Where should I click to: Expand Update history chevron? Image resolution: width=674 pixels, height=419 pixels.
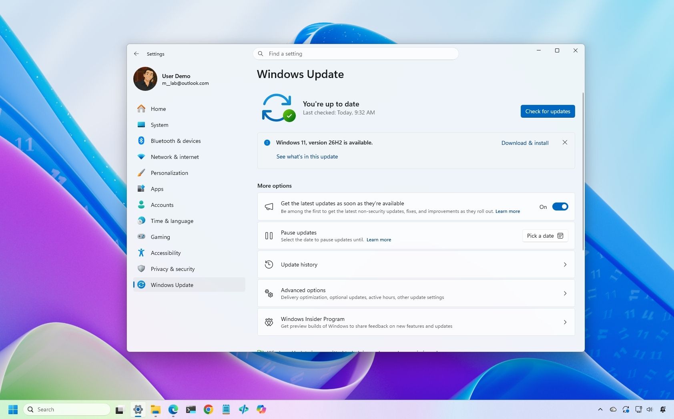(565, 265)
